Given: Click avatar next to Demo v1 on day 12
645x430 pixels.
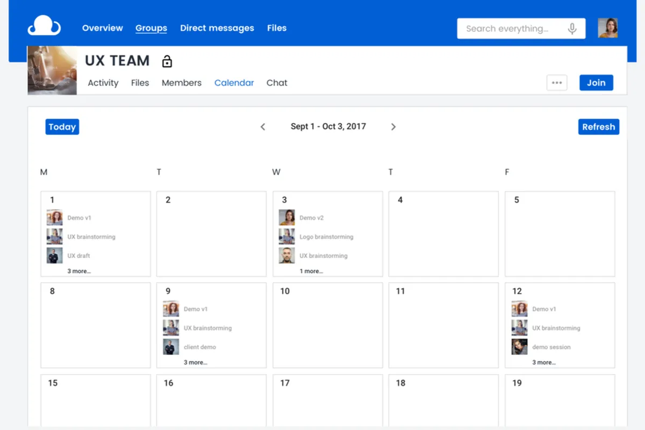Looking at the screenshot, I should (x=519, y=309).
